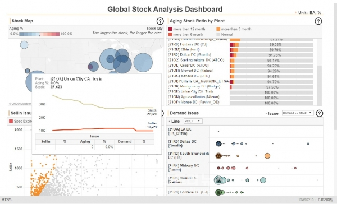Viewport: 337px width, 204px height.
Task: Select Union City CA_Tesla plant label
Action: coord(190,91)
